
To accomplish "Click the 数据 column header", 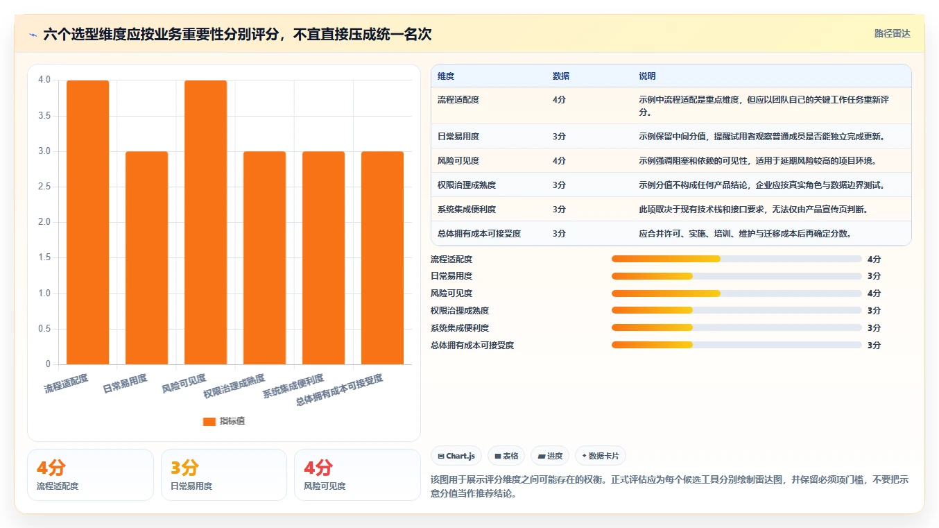I will (x=561, y=76).
